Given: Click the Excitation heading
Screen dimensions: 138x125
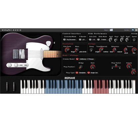Looking at the screenshot, I should [x=68, y=44].
